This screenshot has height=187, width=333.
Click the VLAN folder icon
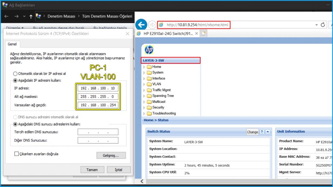click(x=149, y=84)
